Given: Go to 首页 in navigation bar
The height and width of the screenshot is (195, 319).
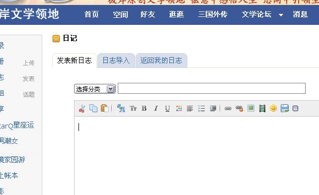Looking at the screenshot, I should (91, 14).
